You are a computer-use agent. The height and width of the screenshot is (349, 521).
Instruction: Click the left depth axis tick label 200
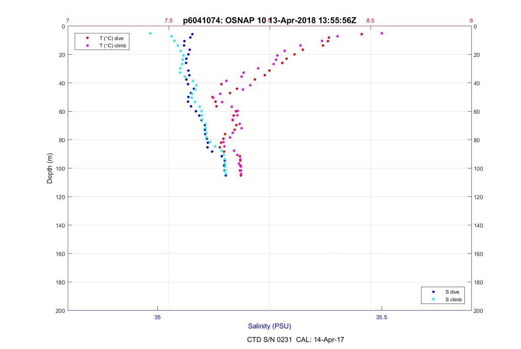pos(61,311)
